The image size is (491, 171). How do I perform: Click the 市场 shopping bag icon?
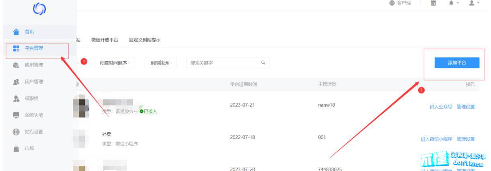(16, 148)
